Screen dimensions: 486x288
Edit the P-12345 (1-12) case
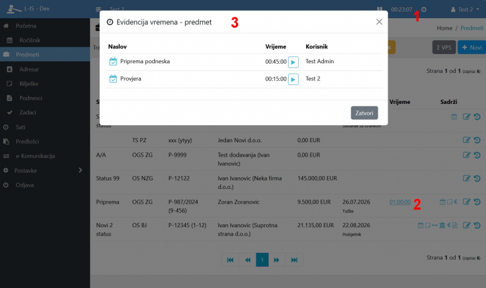tap(467, 225)
